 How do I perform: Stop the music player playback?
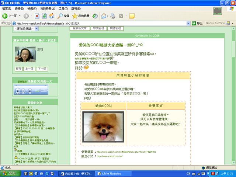pos(23,91)
